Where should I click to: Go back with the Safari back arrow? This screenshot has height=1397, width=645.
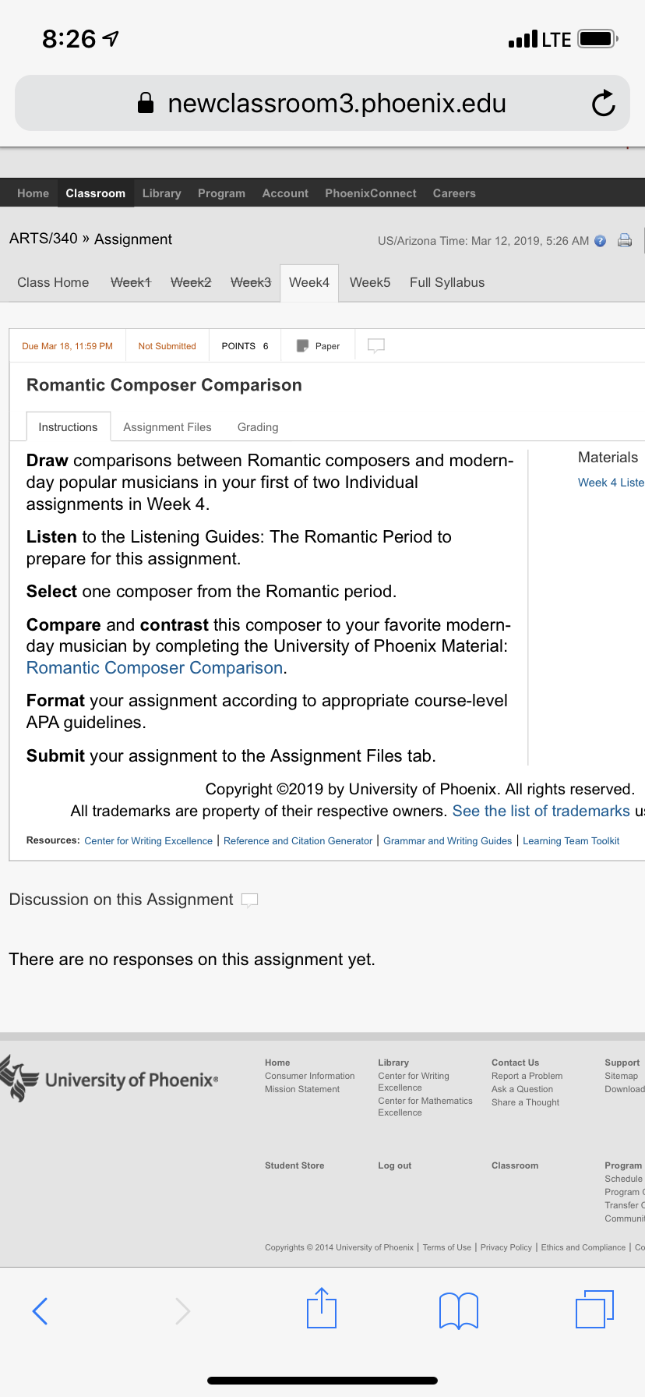click(x=41, y=1311)
